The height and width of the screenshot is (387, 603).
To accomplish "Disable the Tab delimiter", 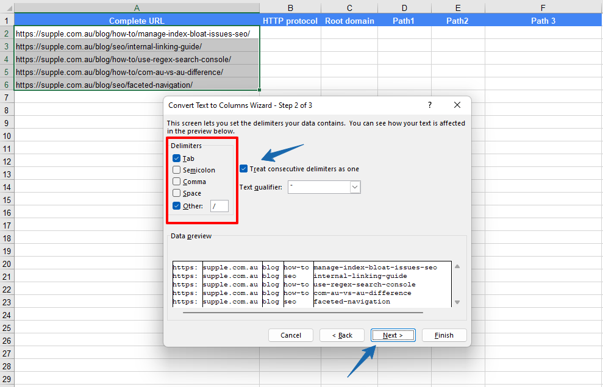I will (x=177, y=158).
